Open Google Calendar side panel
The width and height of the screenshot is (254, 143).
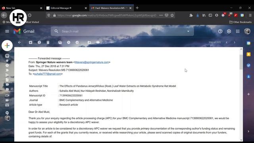(248, 43)
